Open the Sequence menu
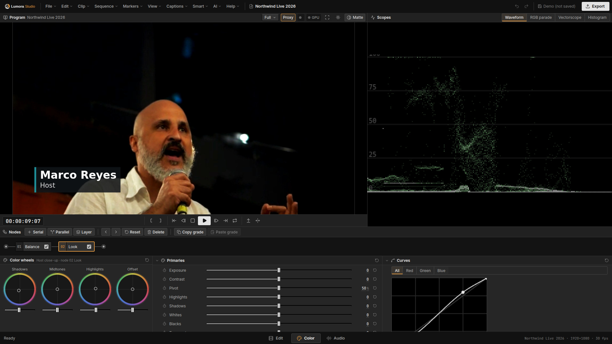Screen dimensions: 612x344 106,6
